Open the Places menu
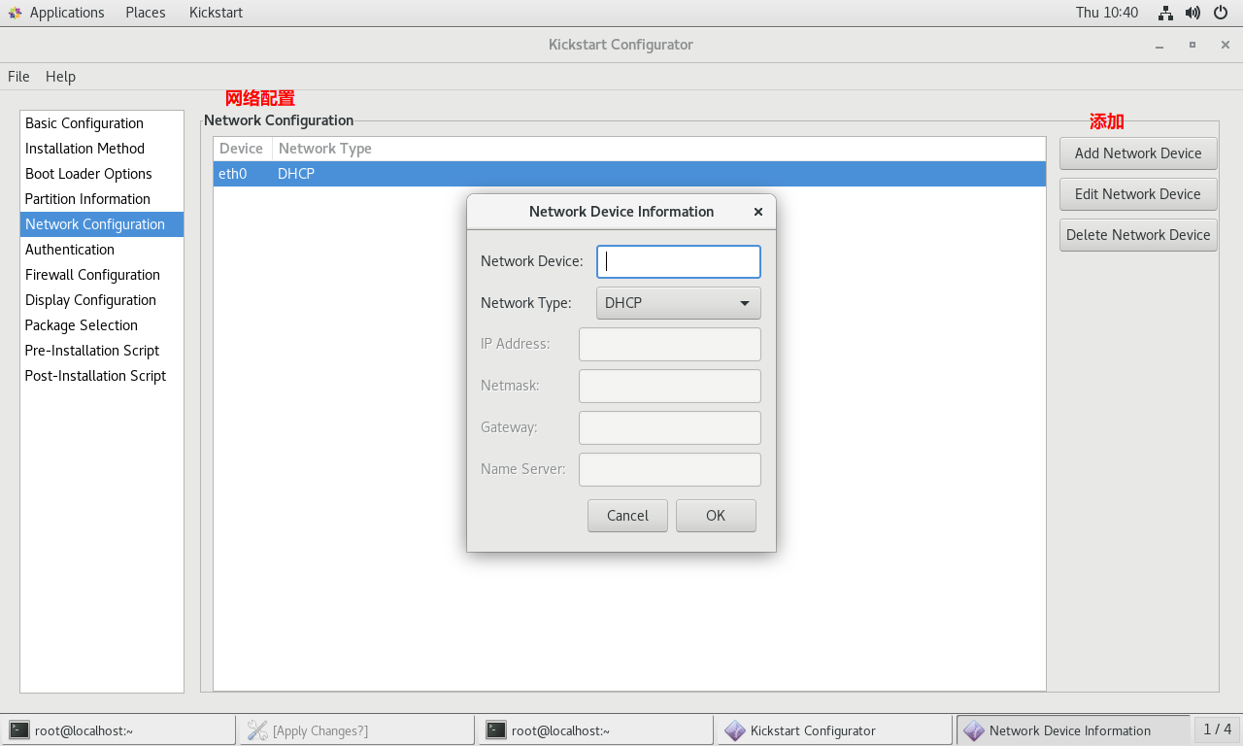The image size is (1243, 746). tap(146, 13)
